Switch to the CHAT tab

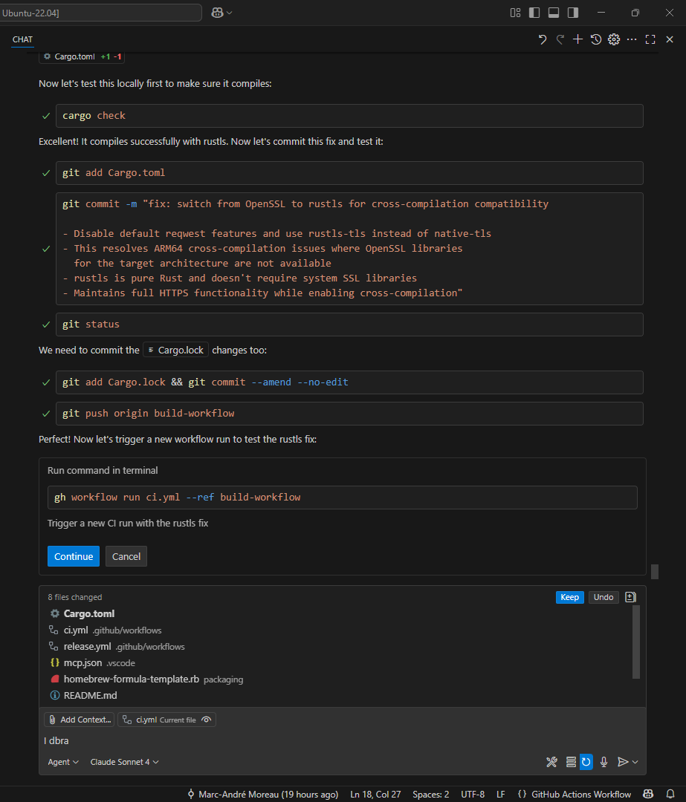point(22,39)
